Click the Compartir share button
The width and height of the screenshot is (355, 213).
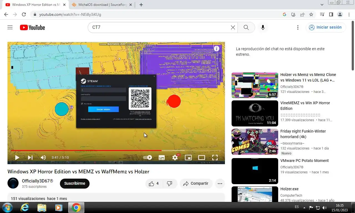[196, 184]
